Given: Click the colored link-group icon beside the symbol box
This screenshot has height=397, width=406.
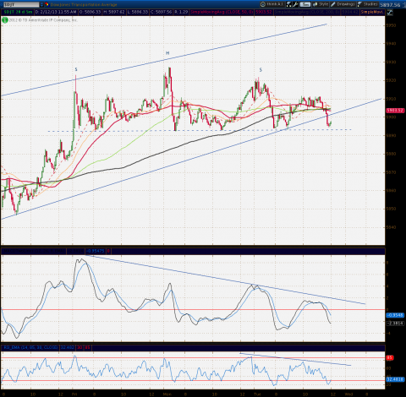Looking at the screenshot, I should pos(47,4).
